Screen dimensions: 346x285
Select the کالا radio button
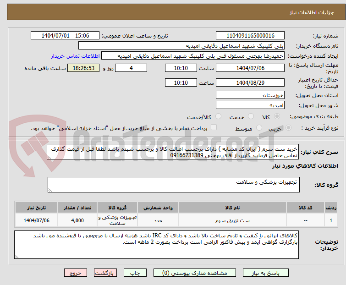click(277, 116)
